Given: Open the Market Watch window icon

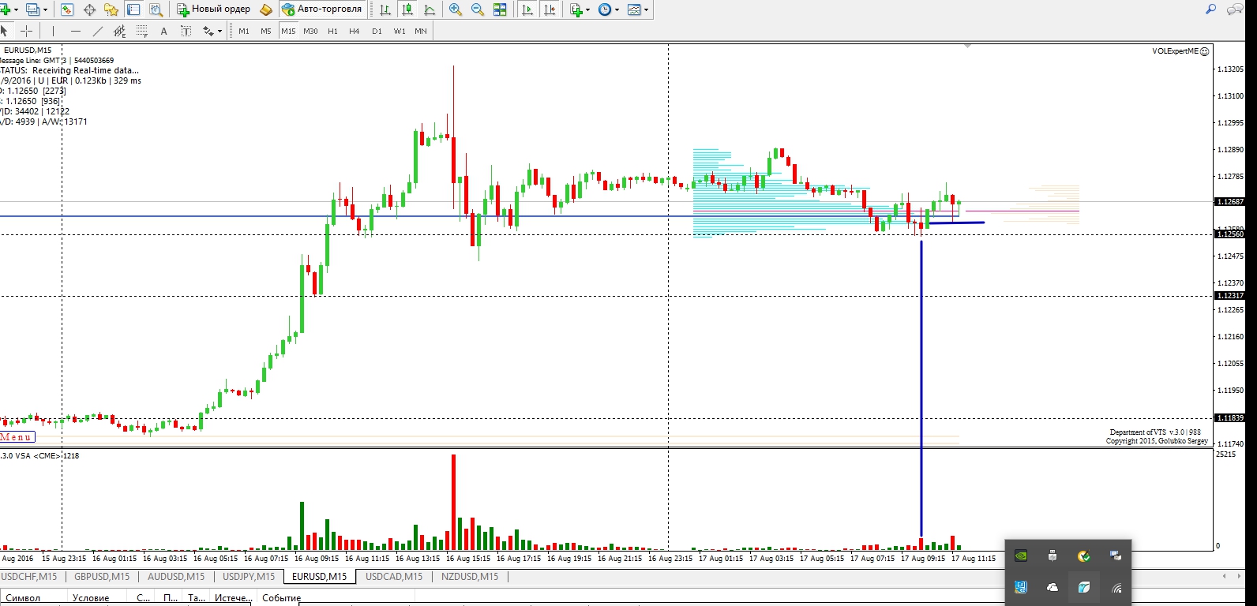Looking at the screenshot, I should click(67, 9).
